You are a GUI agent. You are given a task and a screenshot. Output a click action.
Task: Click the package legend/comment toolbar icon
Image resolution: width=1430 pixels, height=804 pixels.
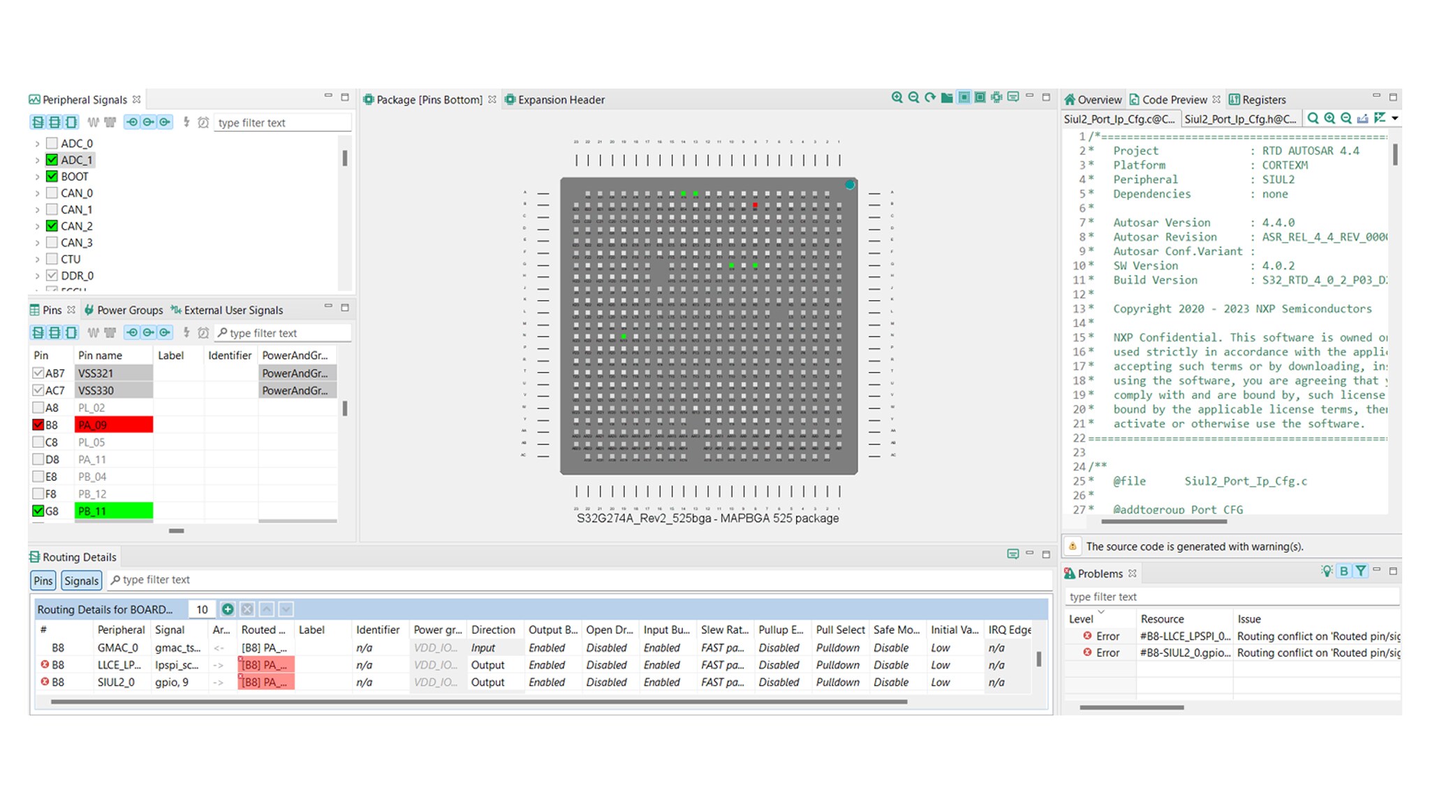(x=1013, y=98)
